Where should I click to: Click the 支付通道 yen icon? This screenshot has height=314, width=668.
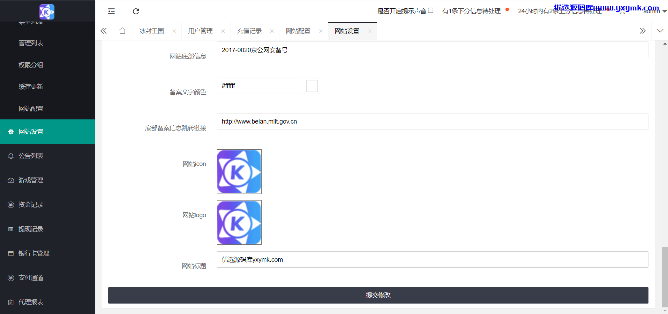point(11,278)
